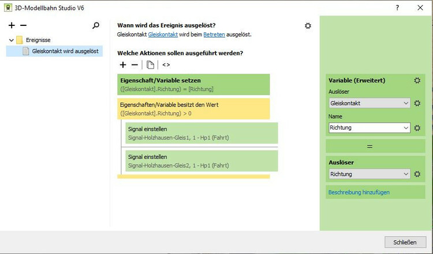Select the Eigenschaften/Variable besitzt den Wert condition

pos(193,109)
